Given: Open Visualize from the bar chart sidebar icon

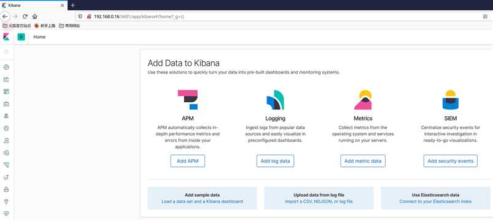Looking at the screenshot, I should [6, 80].
